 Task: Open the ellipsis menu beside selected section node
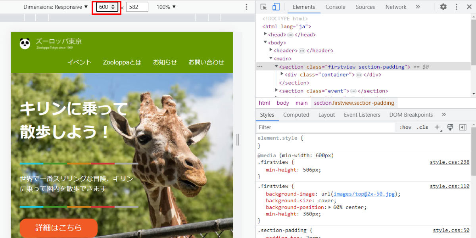tap(260, 67)
